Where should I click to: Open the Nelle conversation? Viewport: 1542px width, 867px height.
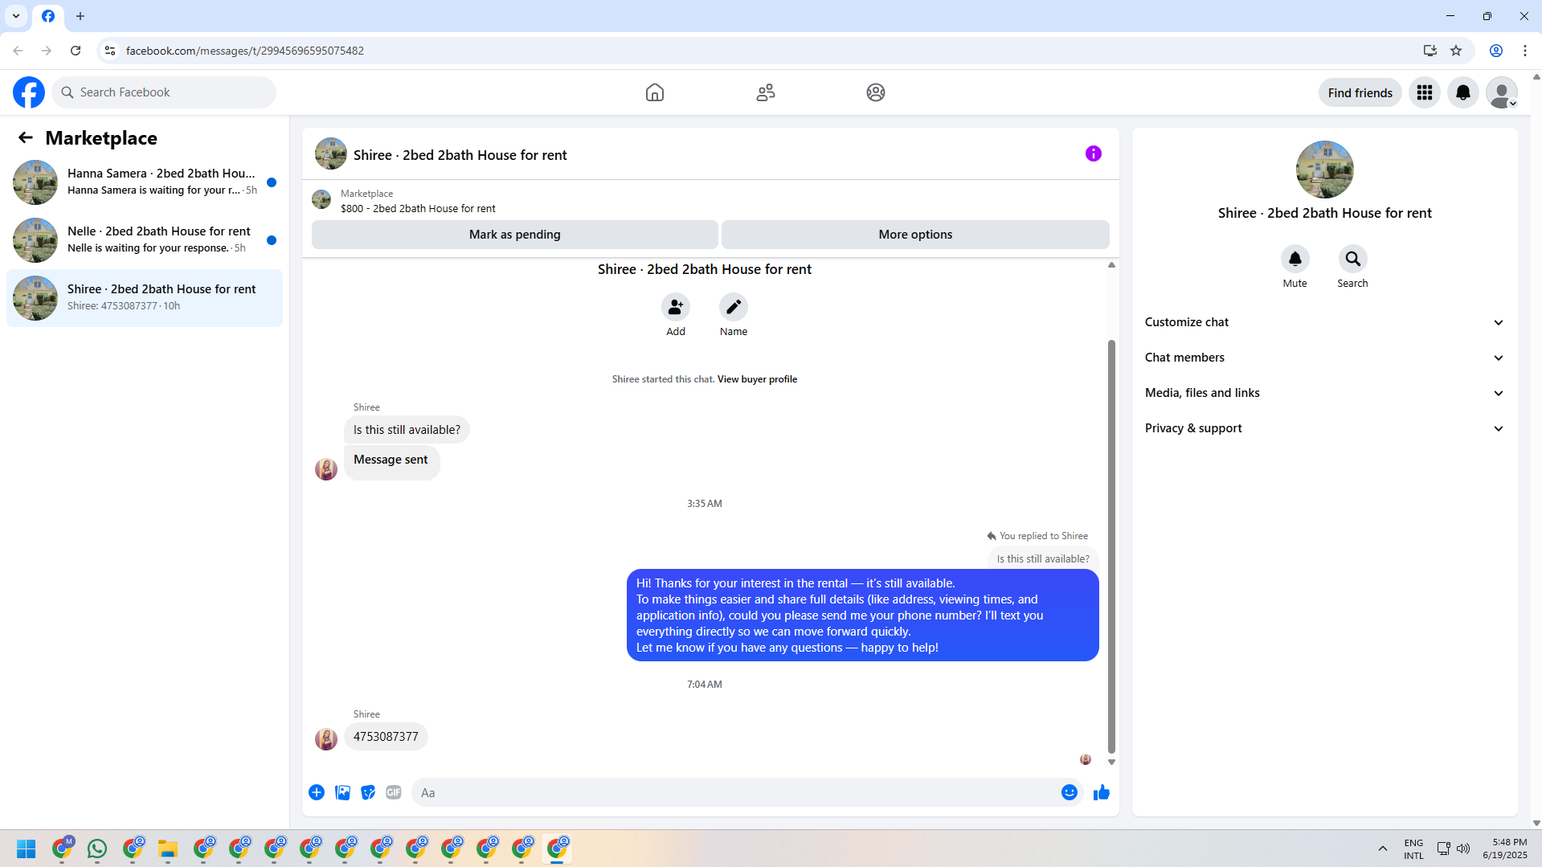pos(145,240)
